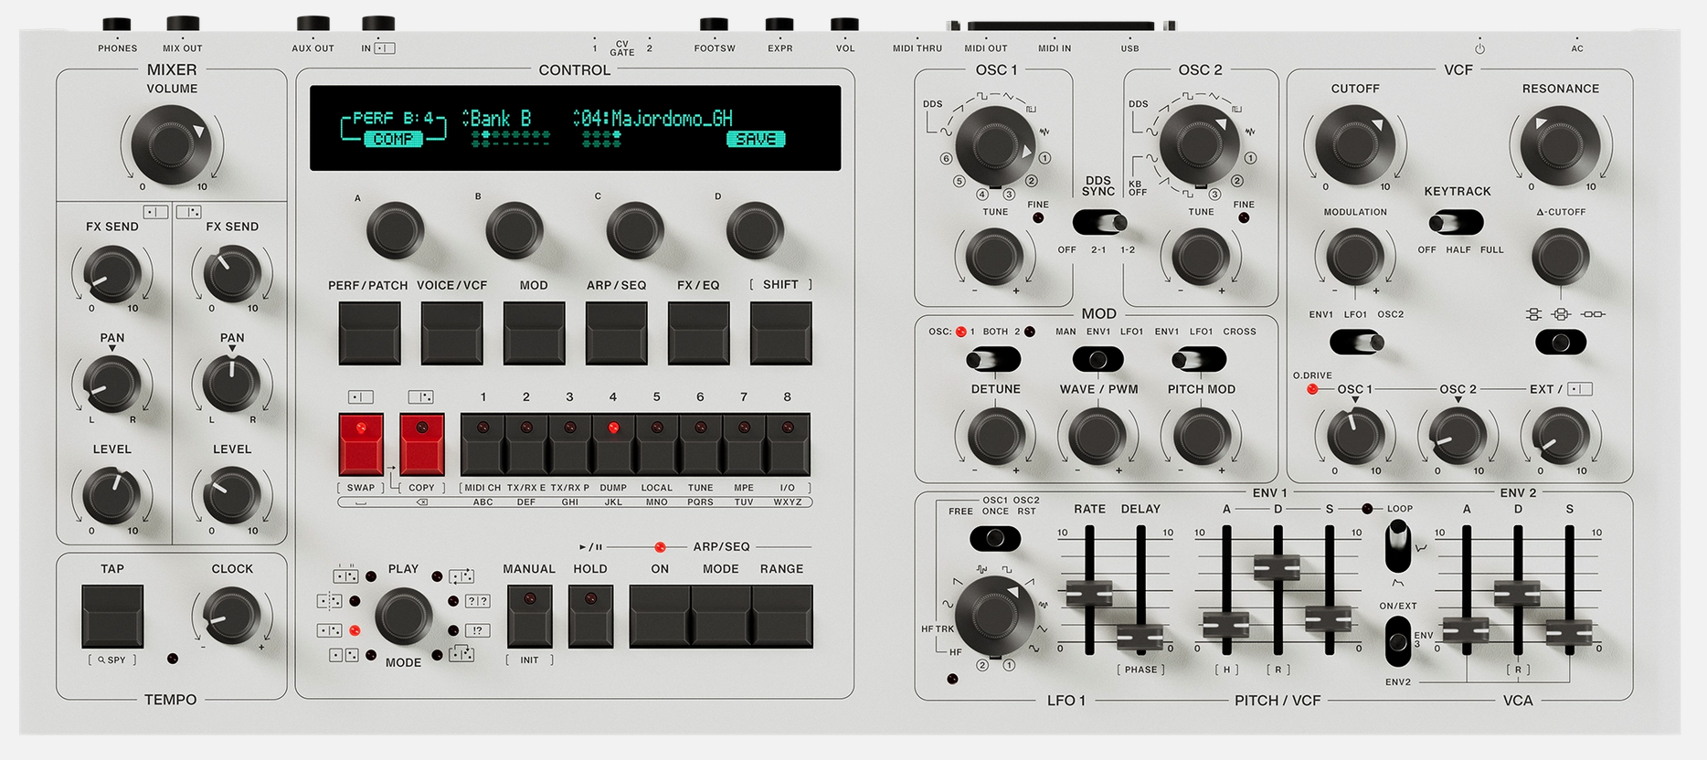
Task: Click the OSC 1 waveform selector knob
Action: [x=994, y=146]
